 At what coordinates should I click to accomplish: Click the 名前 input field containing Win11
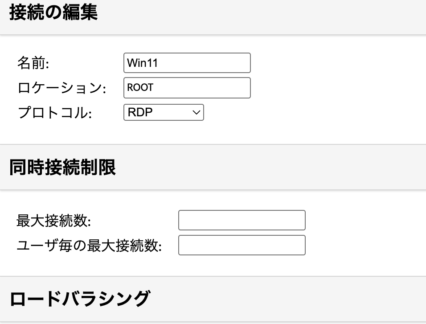point(187,63)
